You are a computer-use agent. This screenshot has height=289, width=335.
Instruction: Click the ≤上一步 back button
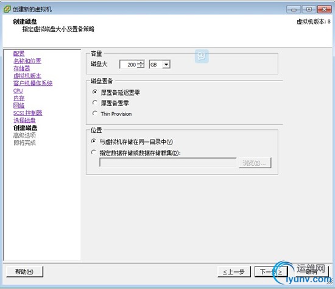pyautogui.click(x=234, y=272)
